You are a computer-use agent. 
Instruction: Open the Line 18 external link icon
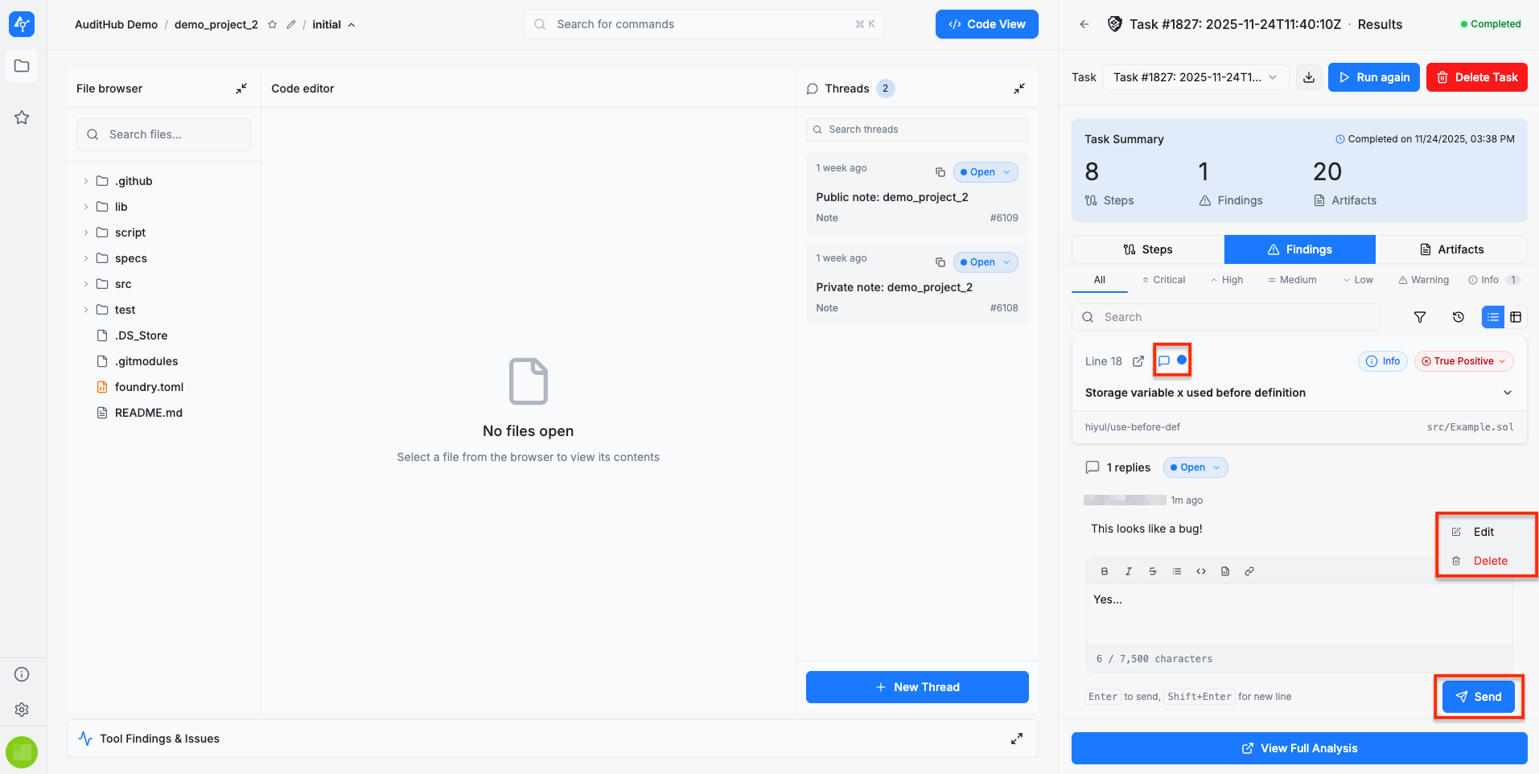[1138, 361]
